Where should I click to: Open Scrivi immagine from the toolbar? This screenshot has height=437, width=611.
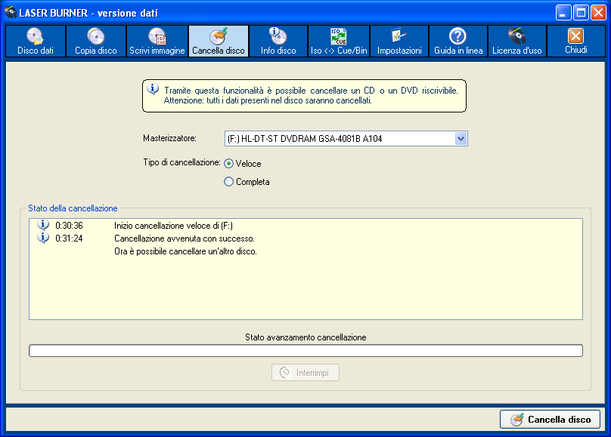tap(157, 41)
